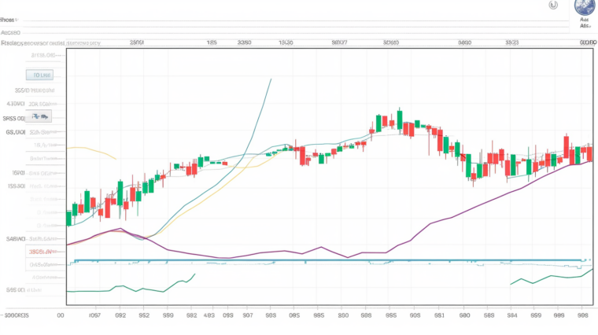Click the "Aaa" label under the globe icon
598x335 pixels.
pyautogui.click(x=585, y=18)
